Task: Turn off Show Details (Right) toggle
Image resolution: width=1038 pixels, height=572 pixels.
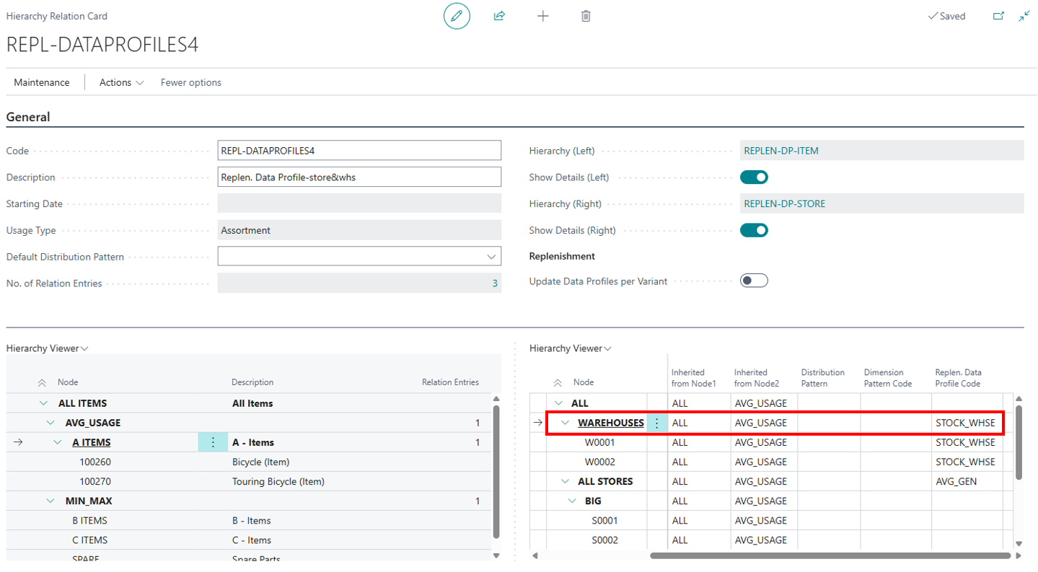Action: click(754, 230)
